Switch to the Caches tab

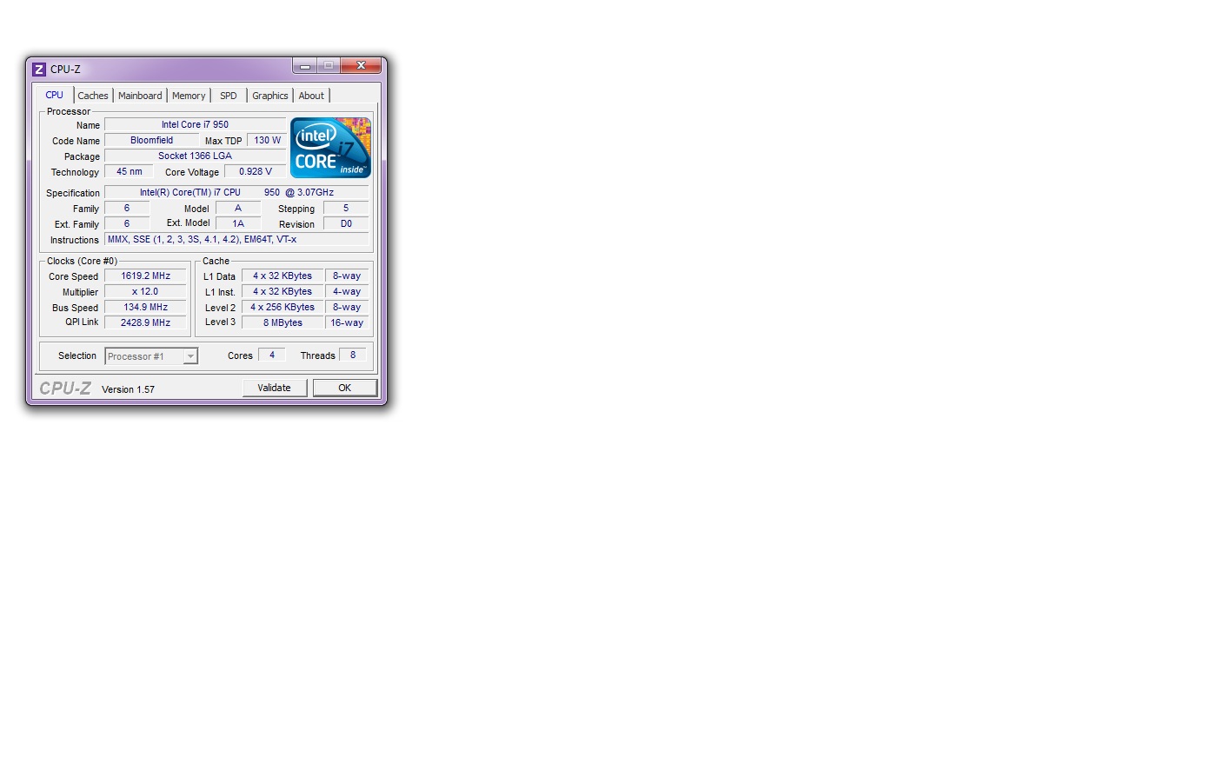coord(93,96)
